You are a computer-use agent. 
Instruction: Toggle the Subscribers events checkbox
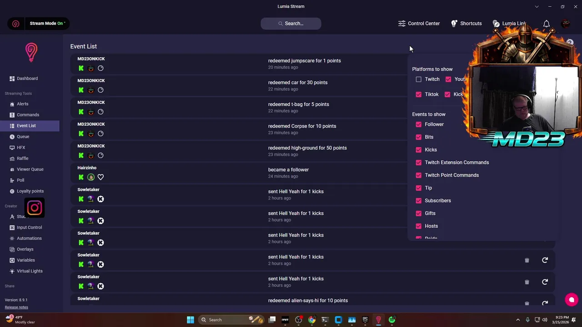[419, 201]
